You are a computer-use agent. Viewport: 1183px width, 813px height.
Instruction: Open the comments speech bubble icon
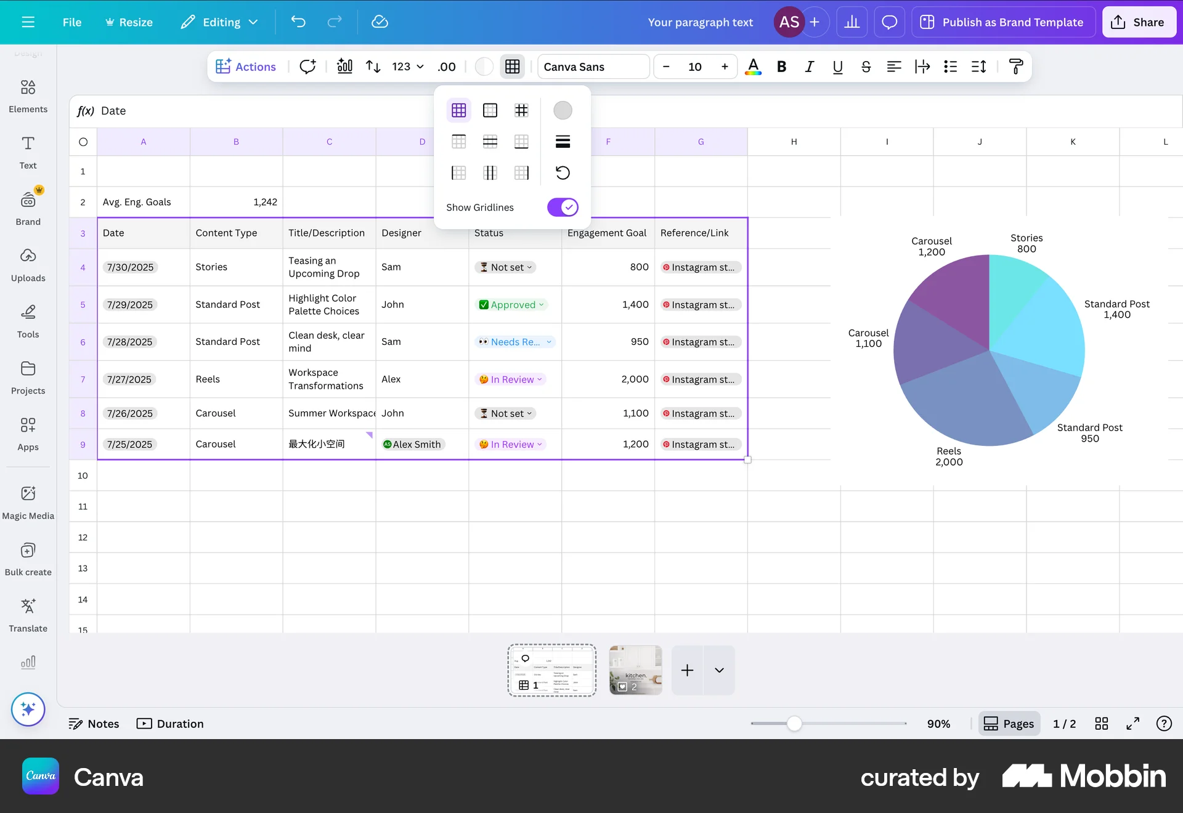(889, 22)
